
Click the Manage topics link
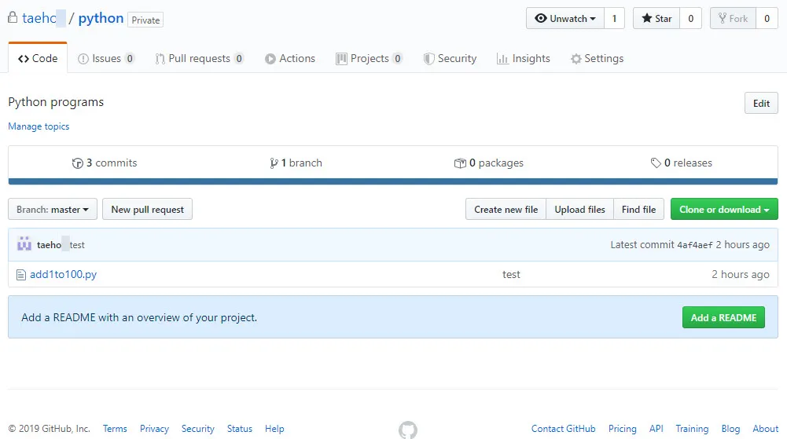[x=39, y=126]
